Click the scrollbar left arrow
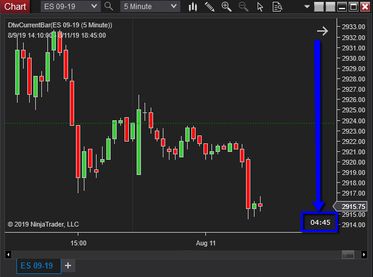 coord(8,255)
